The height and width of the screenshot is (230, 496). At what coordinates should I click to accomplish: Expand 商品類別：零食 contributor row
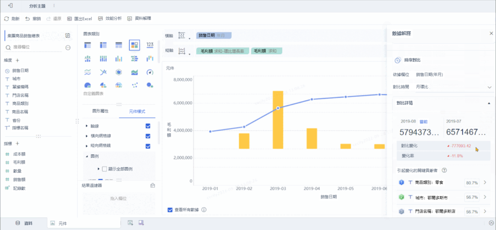(x=485, y=183)
